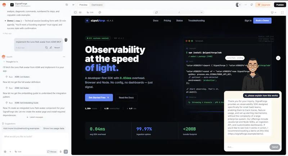
Task: Publish the app
Action: pos(280,5)
